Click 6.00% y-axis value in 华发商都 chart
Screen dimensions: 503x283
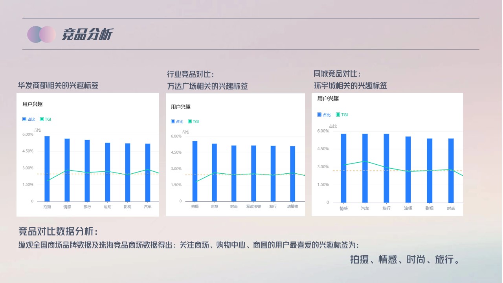tap(28, 134)
